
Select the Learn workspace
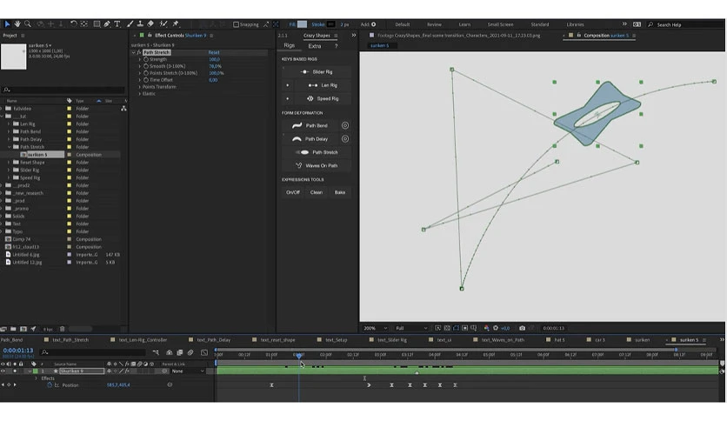464,24
